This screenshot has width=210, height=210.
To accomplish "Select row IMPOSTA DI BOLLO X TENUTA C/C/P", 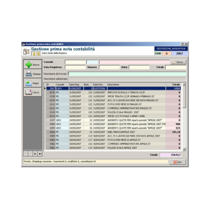I will pos(113,92).
